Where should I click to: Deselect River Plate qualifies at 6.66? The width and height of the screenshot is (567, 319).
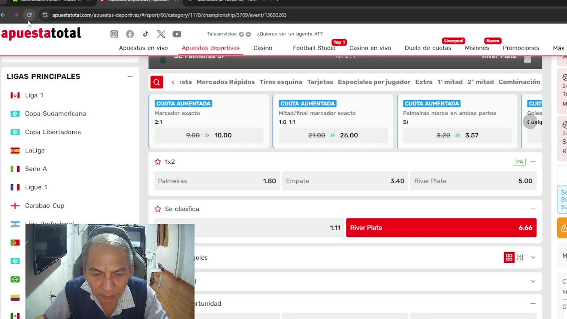point(441,228)
